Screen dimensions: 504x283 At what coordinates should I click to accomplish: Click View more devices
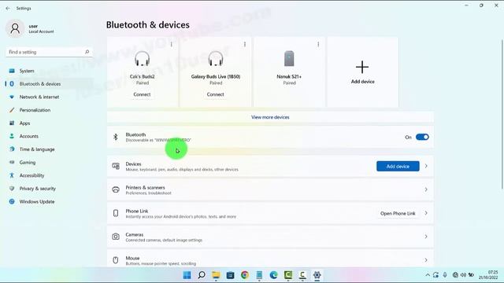coord(270,117)
